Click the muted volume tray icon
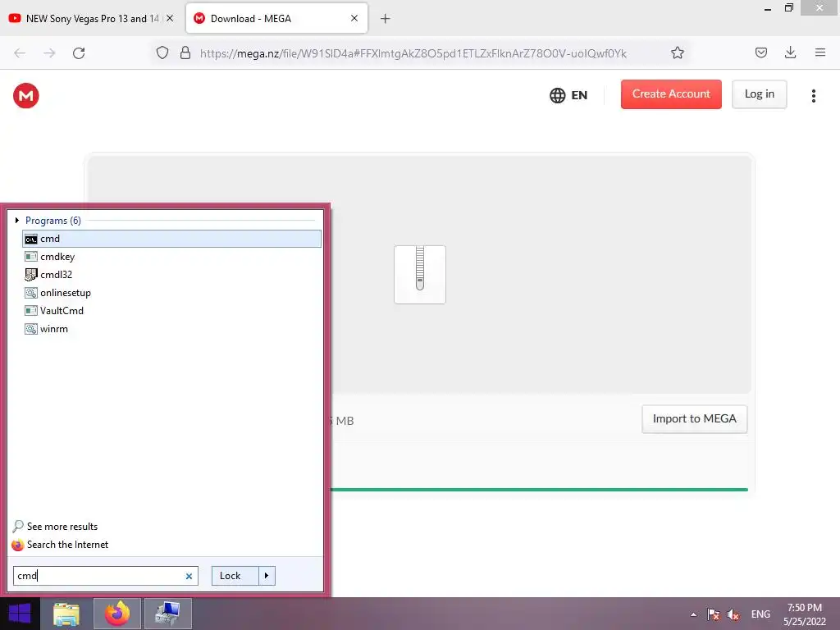Viewport: 840px width, 630px height. click(x=733, y=614)
